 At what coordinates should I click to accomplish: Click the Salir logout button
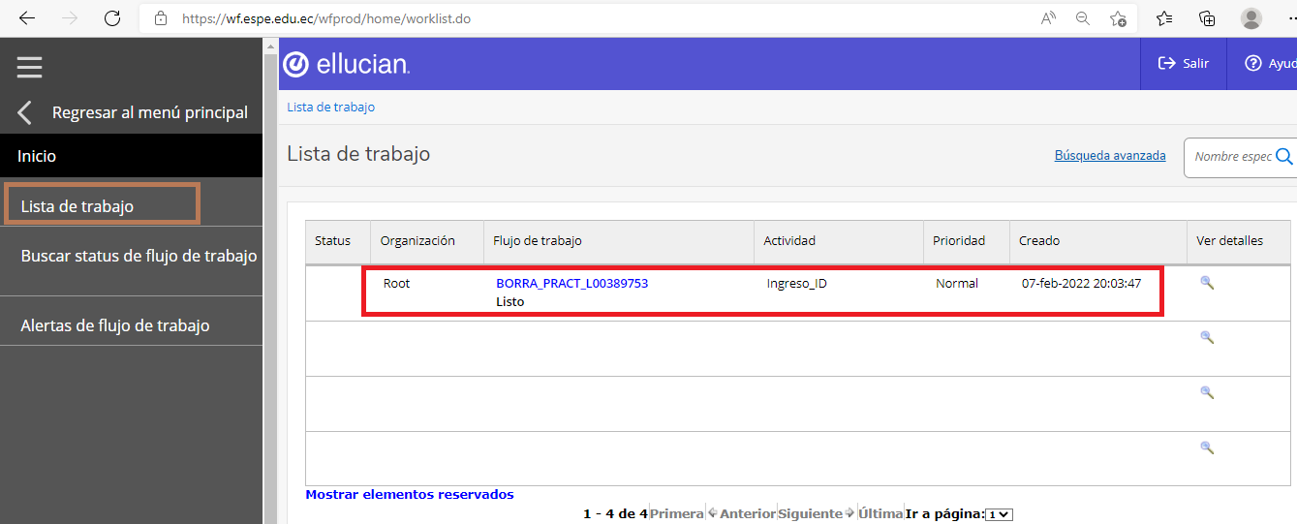[1184, 63]
